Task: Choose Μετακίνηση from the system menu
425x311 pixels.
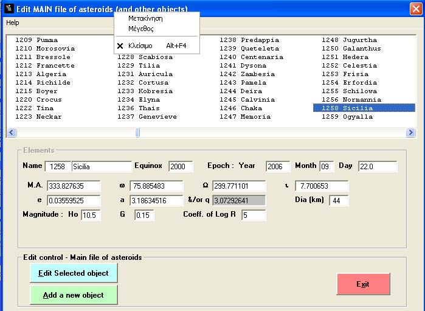Action: click(x=157, y=18)
